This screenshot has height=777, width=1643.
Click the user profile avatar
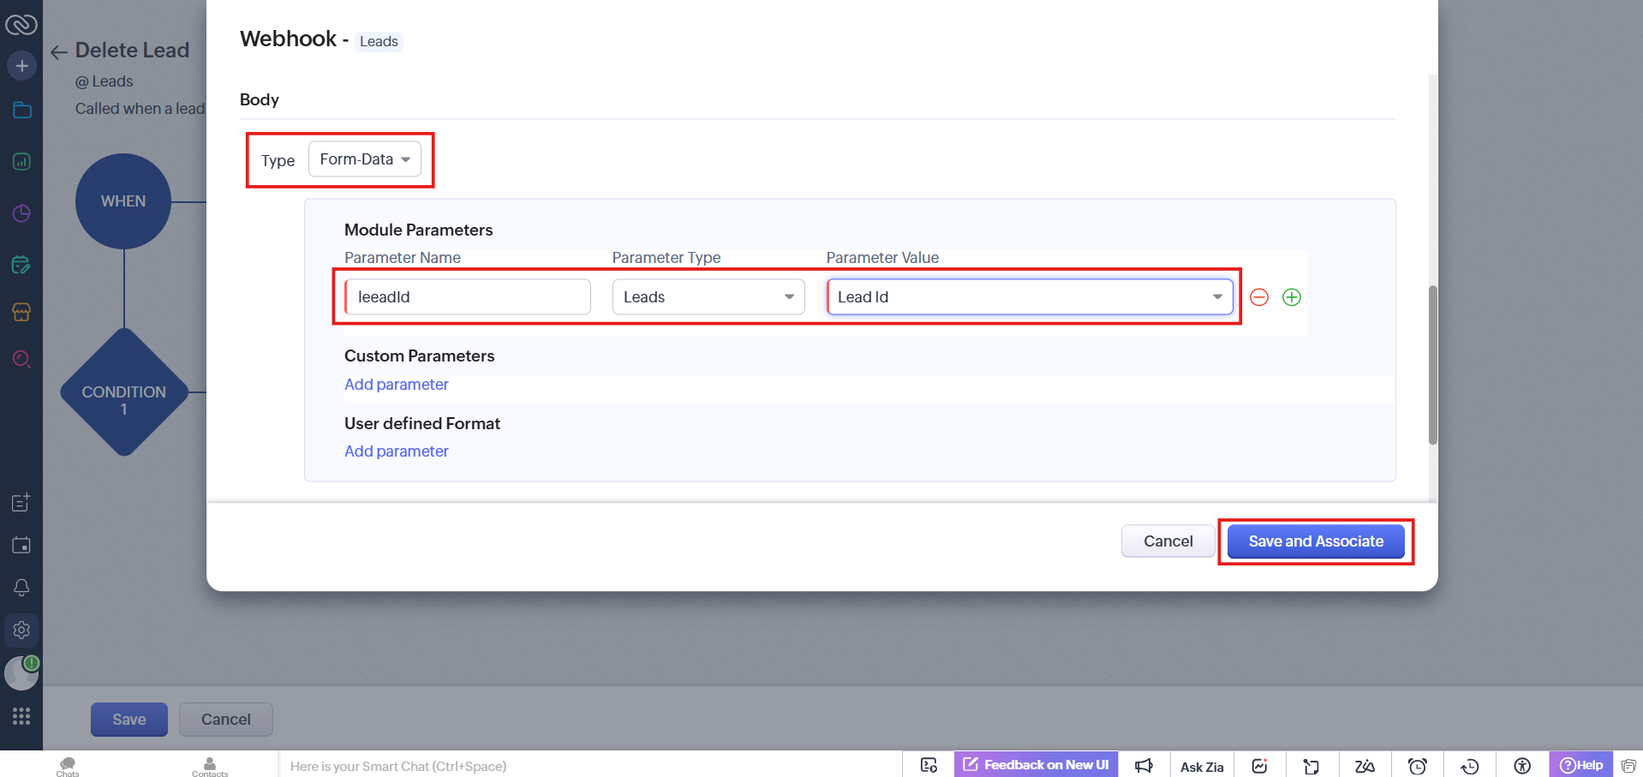pos(21,673)
